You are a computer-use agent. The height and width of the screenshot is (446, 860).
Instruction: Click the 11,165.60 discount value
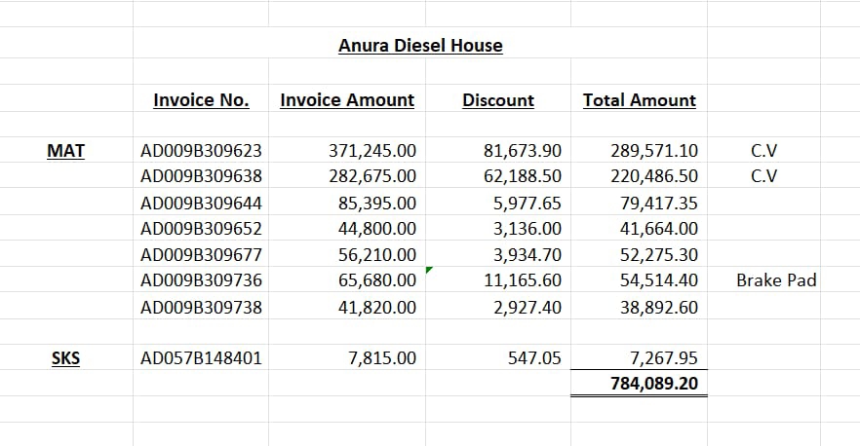[522, 280]
